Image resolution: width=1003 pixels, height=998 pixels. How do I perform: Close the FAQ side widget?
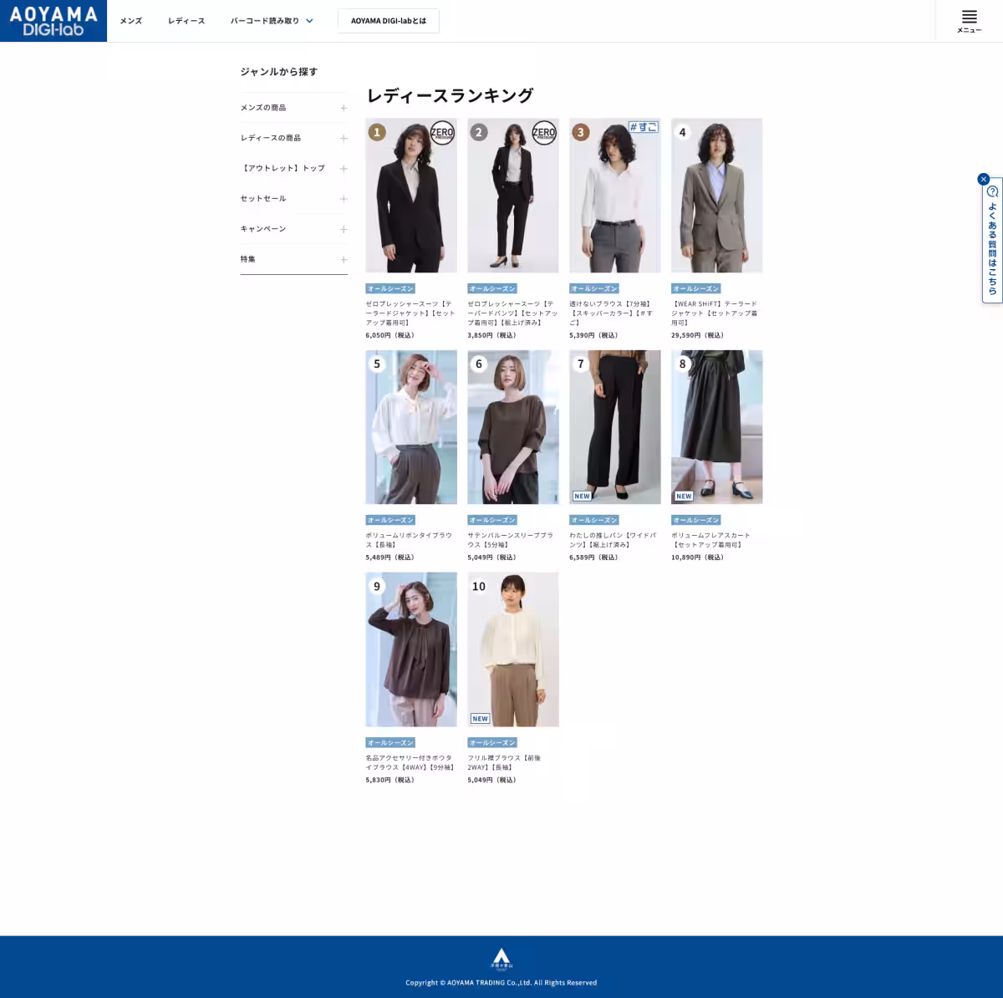pyautogui.click(x=983, y=179)
